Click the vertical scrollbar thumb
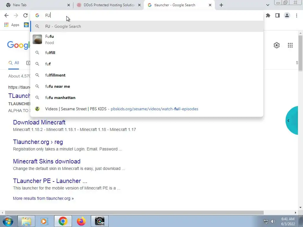Image resolution: width=303 pixels, height=227 pixels. click(300, 53)
